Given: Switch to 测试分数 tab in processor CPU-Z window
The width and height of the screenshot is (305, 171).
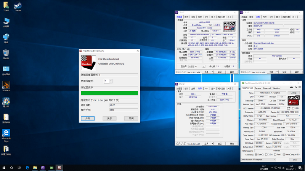Looking at the screenshot, I should point(222,17).
